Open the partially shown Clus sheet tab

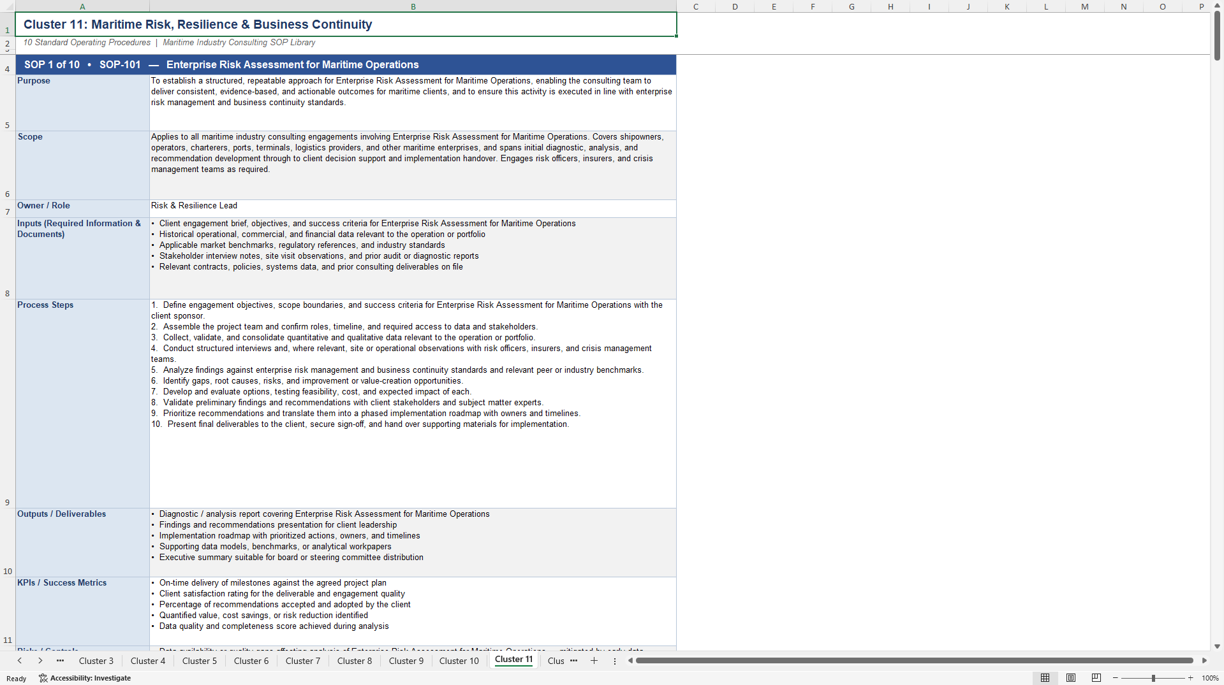pos(556,661)
